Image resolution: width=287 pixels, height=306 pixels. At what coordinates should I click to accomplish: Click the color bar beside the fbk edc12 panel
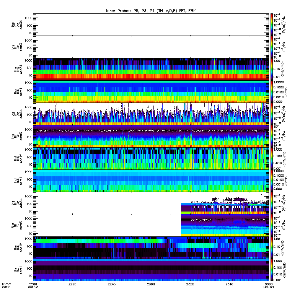[x=271, y=247]
